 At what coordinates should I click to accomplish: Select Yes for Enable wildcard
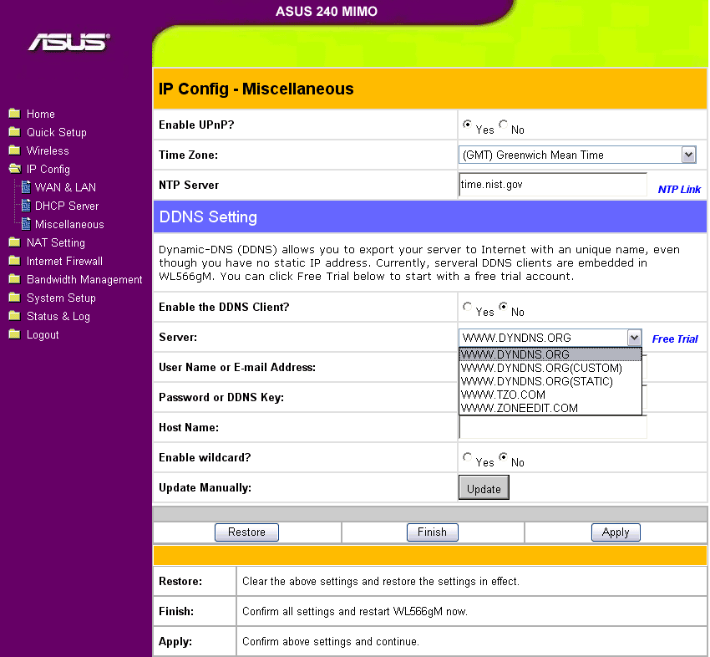click(x=467, y=457)
